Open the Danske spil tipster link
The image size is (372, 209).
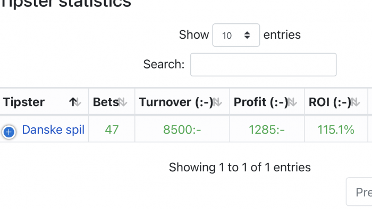click(x=53, y=130)
